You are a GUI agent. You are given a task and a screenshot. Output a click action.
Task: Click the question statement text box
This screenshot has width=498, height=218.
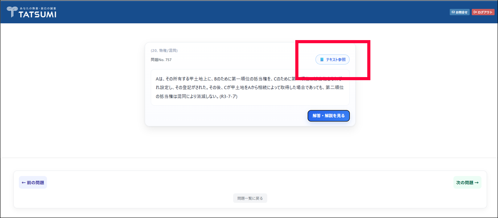point(250,88)
